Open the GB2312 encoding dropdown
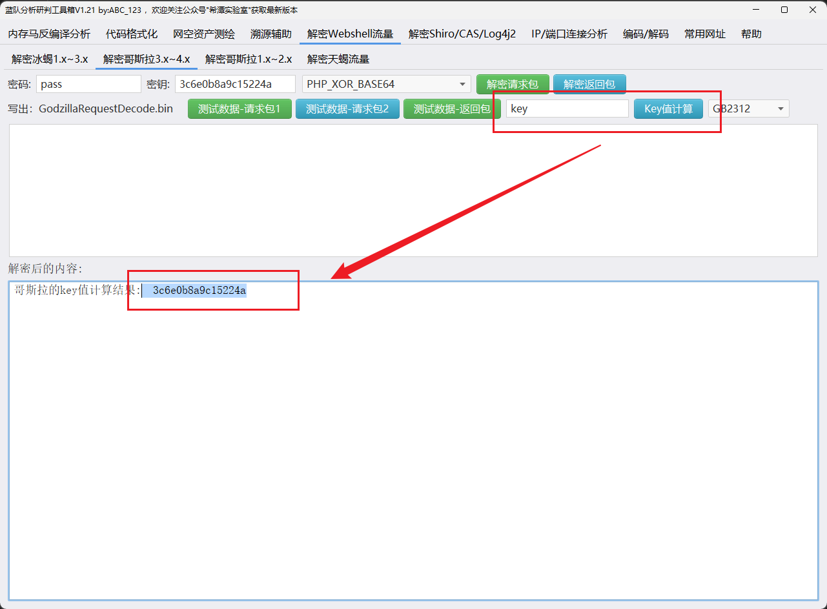Viewport: 827px width, 609px height. [748, 109]
